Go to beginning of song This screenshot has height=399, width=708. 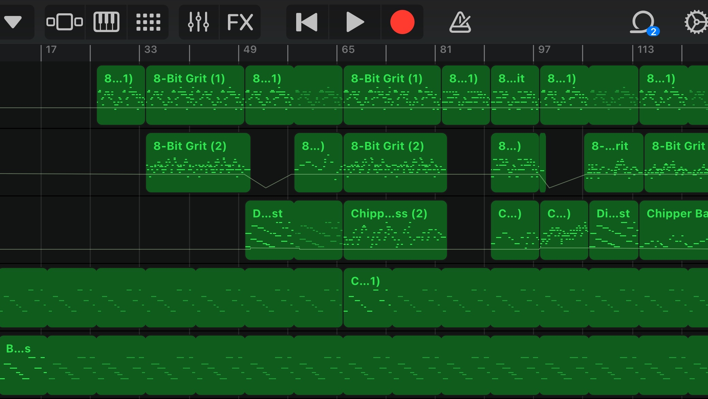[307, 22]
